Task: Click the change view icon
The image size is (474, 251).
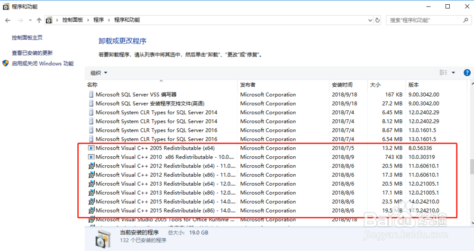Action: pos(443,72)
